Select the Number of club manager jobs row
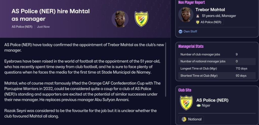This screenshot has height=125, width=259. [217, 54]
